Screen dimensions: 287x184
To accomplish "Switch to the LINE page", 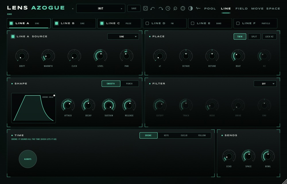I will (x=226, y=9).
